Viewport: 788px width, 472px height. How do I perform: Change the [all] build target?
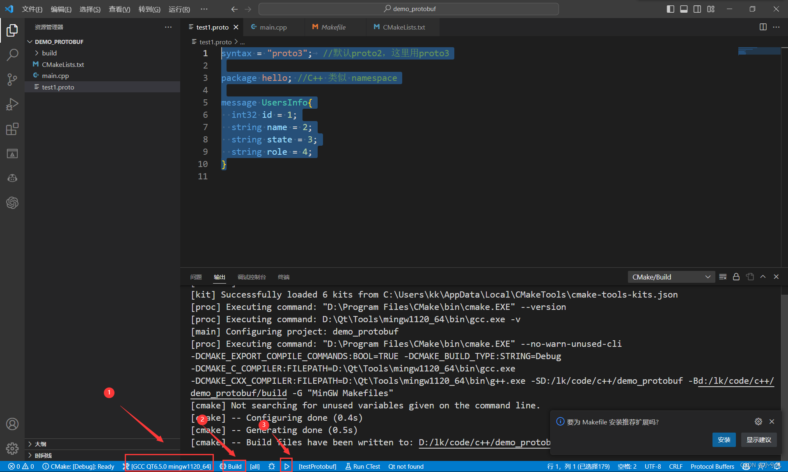(x=255, y=466)
